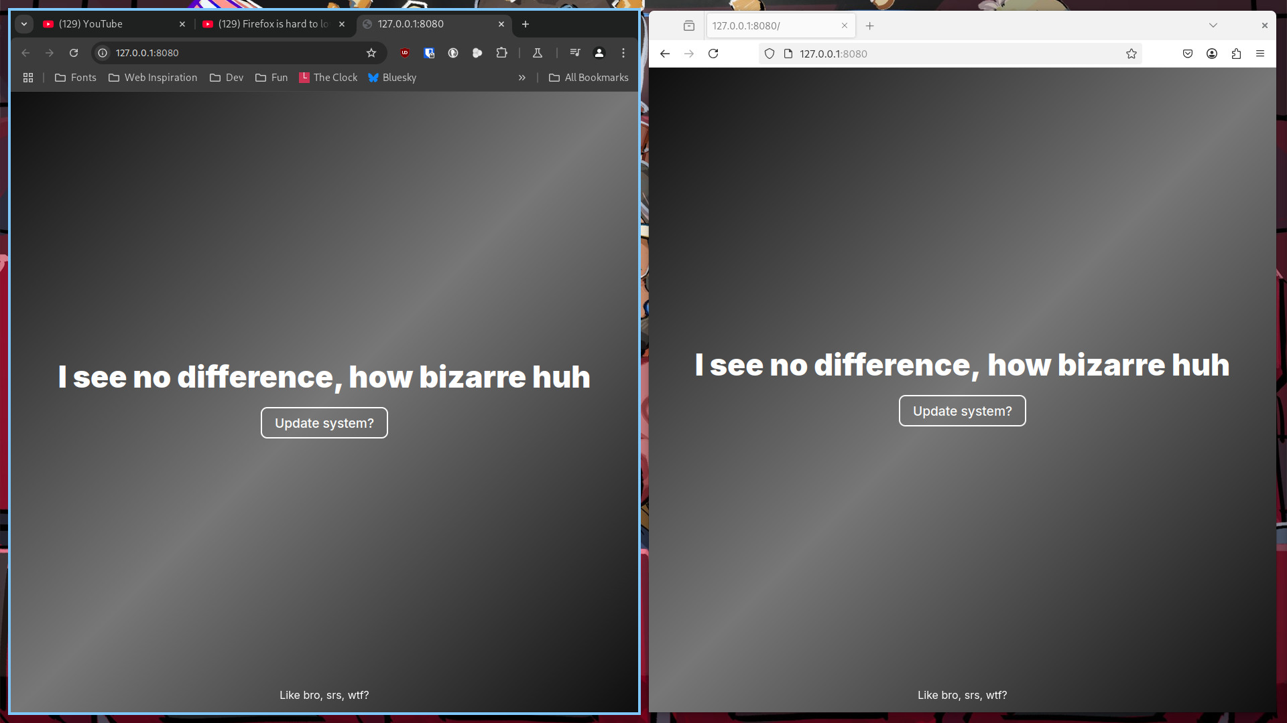Viewport: 1287px width, 723px height.
Task: Reload the page in Chrome
Action: click(74, 53)
